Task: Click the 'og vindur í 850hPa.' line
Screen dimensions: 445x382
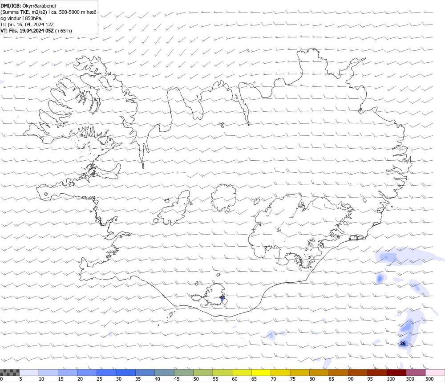Action: 21,18
